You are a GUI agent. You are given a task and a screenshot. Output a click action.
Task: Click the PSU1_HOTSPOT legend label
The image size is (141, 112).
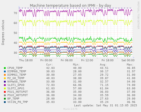18,92
